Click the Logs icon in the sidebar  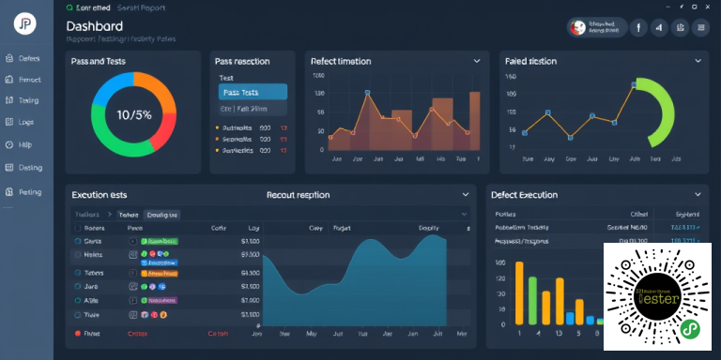coord(8,122)
